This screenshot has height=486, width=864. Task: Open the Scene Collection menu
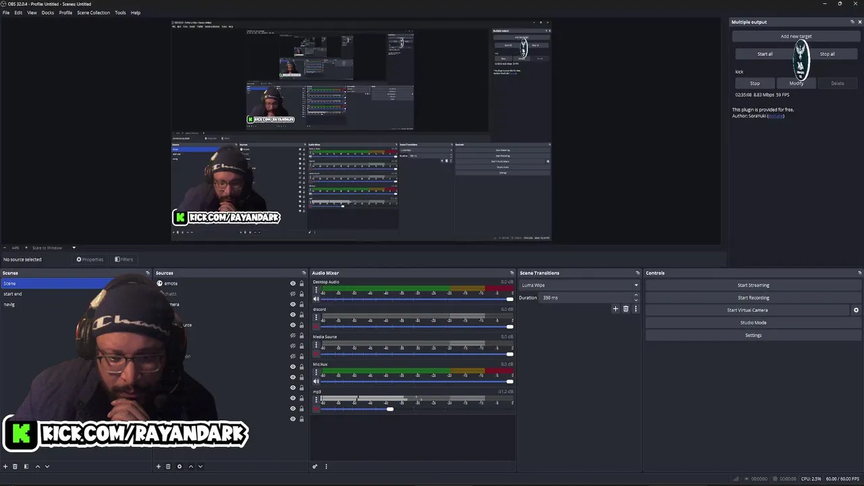(93, 13)
